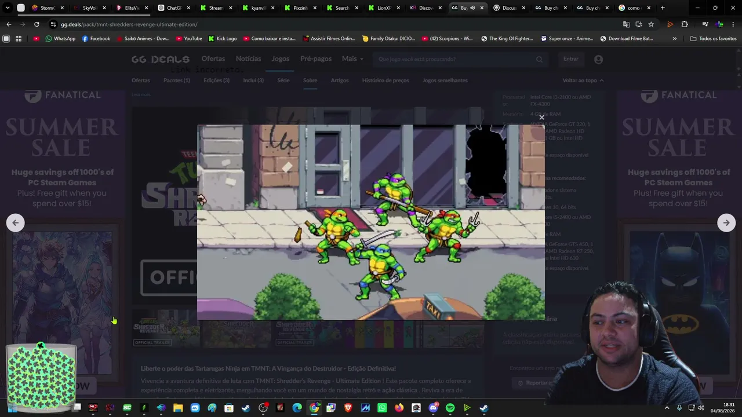Select the Histórico de preços tab
The width and height of the screenshot is (742, 417).
pyautogui.click(x=385, y=81)
